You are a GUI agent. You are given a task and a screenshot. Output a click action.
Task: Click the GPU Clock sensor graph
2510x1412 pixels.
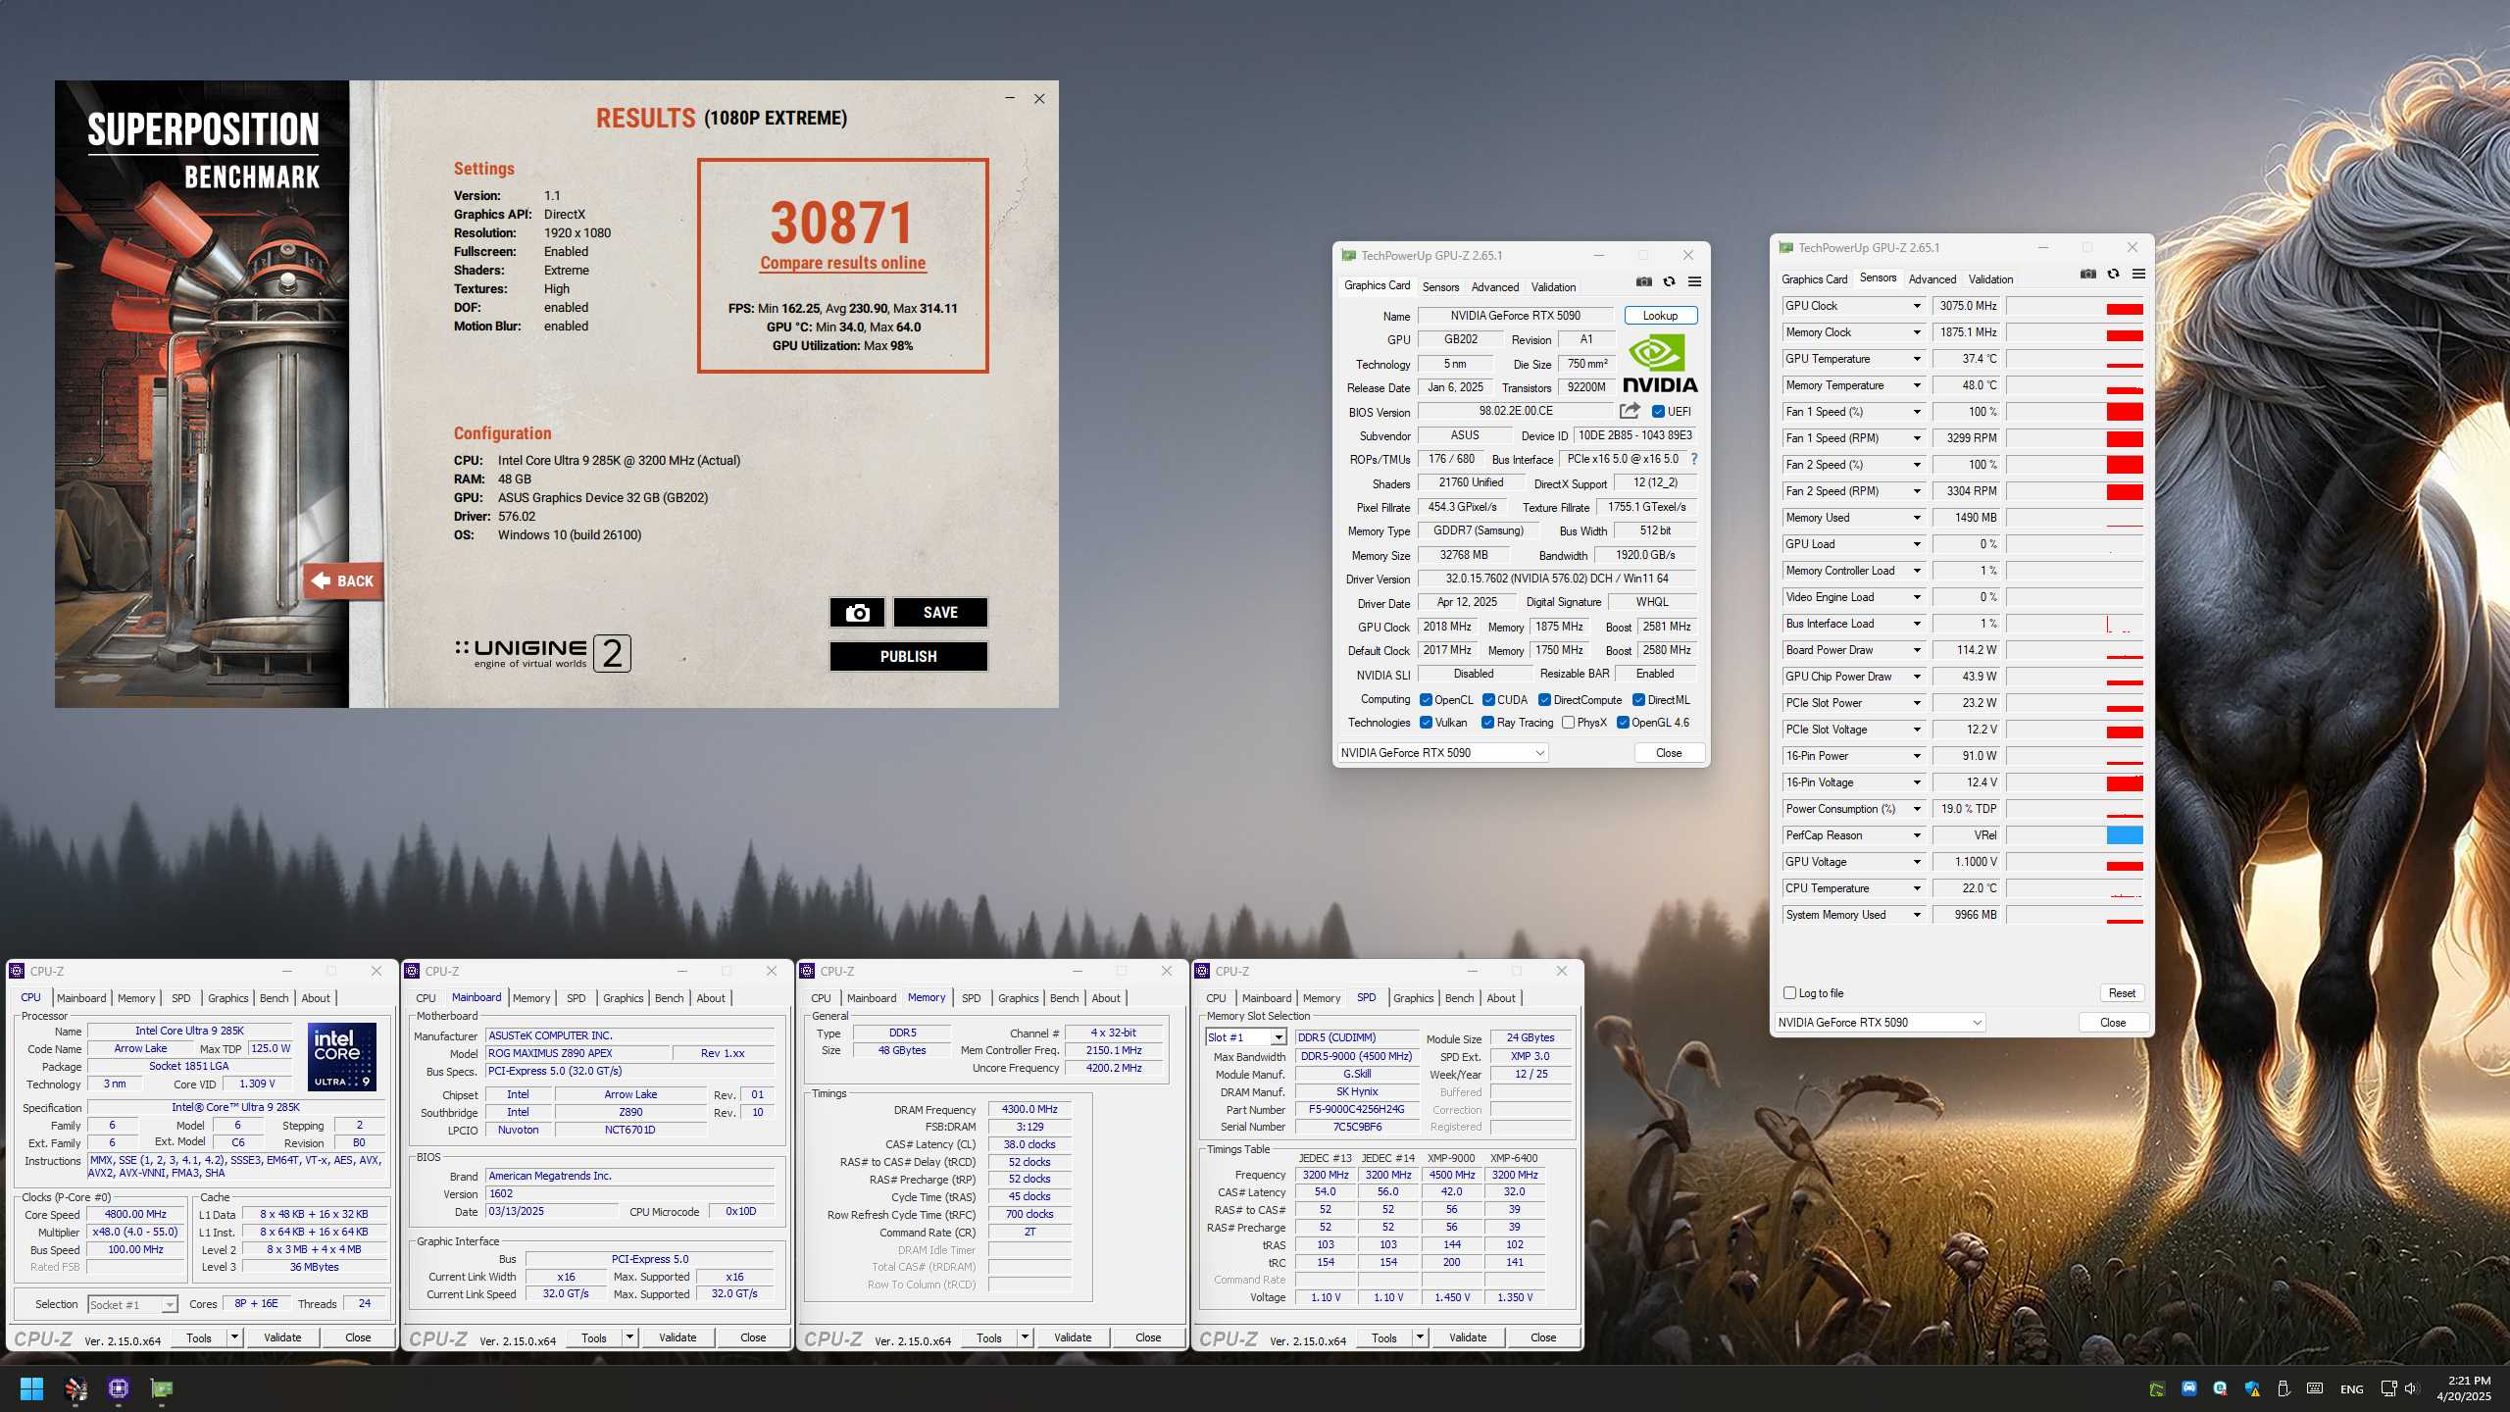click(2075, 306)
